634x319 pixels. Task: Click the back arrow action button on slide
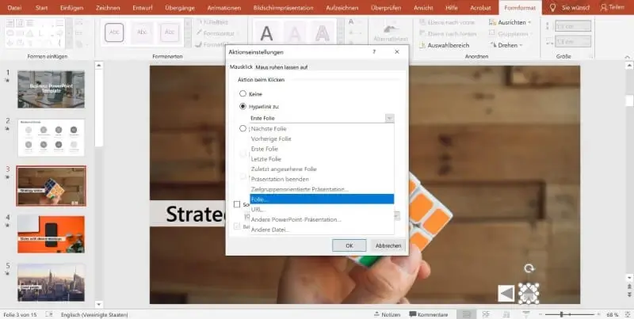[x=506, y=294]
